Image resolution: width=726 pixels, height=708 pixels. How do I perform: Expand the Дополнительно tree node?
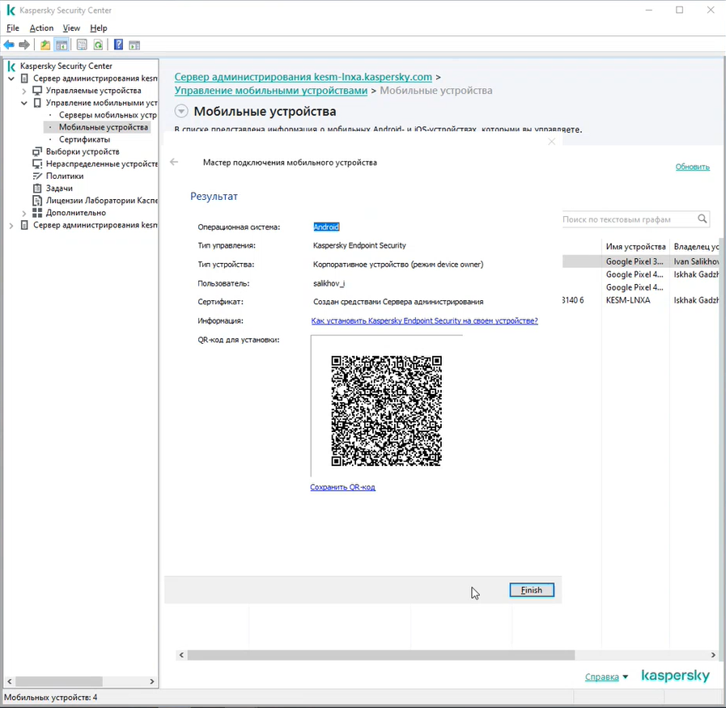24,213
